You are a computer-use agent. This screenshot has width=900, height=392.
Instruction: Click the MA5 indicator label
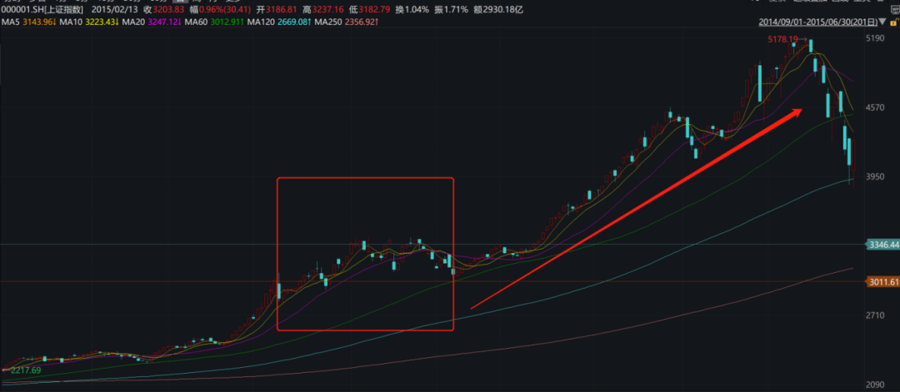(x=10, y=22)
